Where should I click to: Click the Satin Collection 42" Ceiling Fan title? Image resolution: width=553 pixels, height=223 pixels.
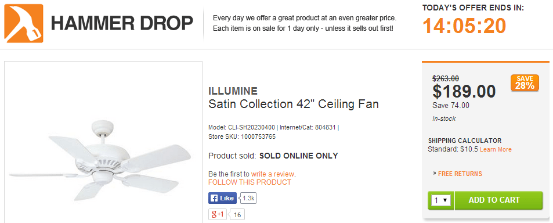[x=294, y=104]
